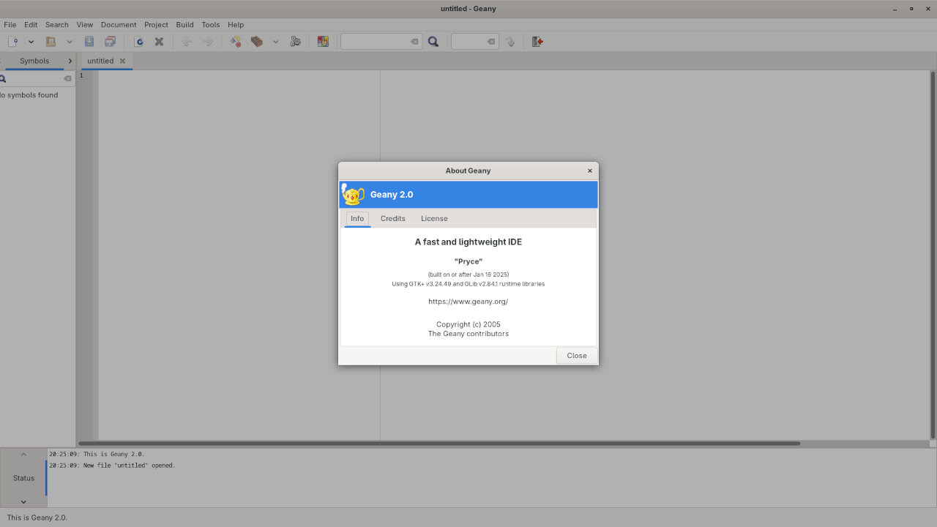Close About Geany dialog with X
The image size is (937, 527).
(x=590, y=171)
